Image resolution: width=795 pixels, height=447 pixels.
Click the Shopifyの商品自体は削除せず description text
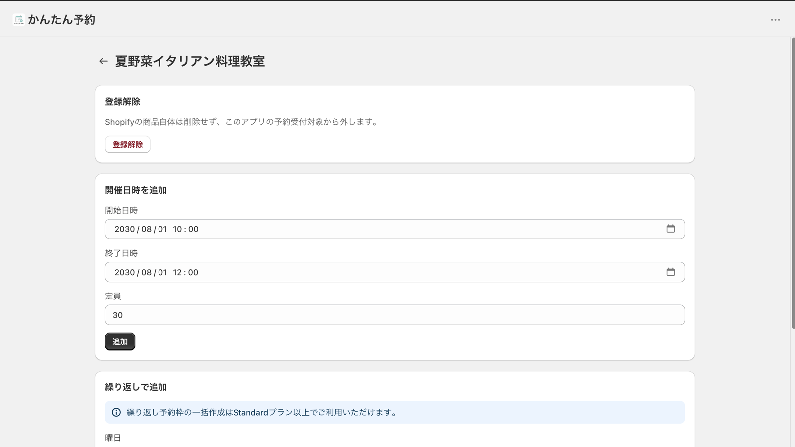pyautogui.click(x=242, y=122)
